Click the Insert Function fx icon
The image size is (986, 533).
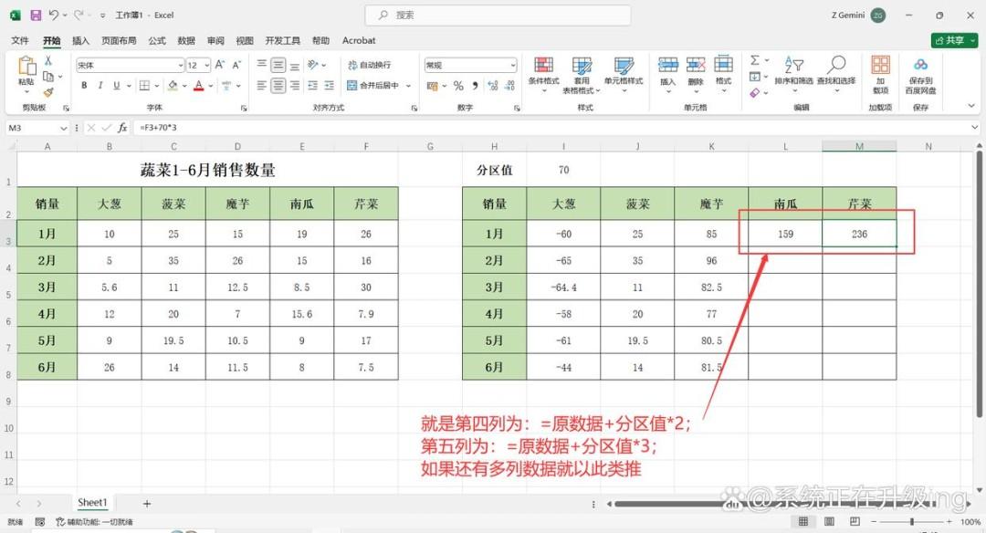(122, 128)
